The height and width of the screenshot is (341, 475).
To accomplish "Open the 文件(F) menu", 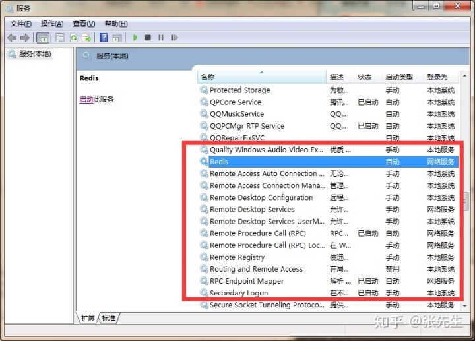I will (x=21, y=24).
